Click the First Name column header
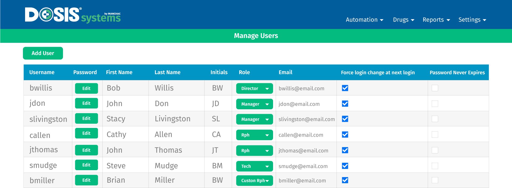 [x=119, y=72]
